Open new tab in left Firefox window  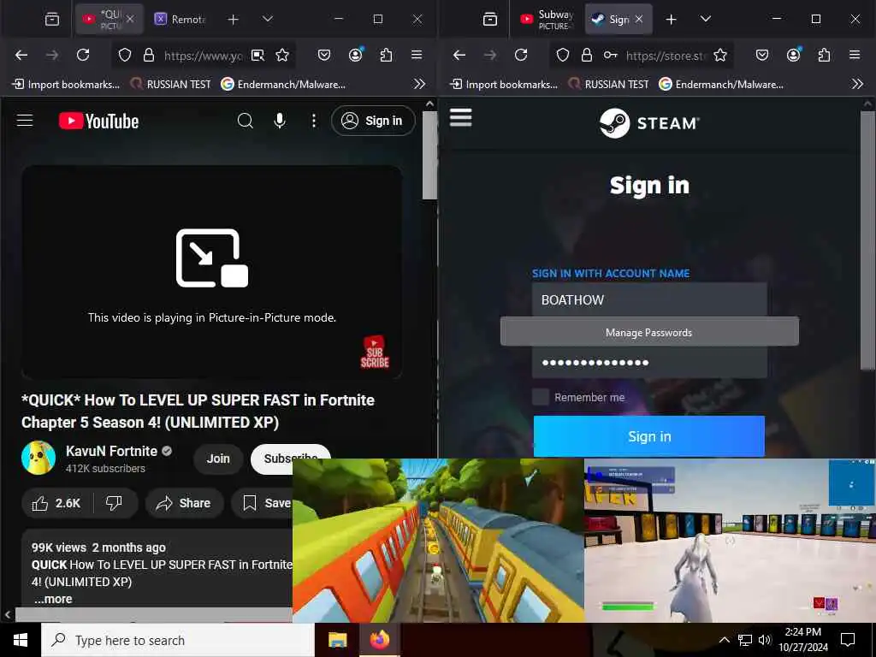tap(233, 20)
